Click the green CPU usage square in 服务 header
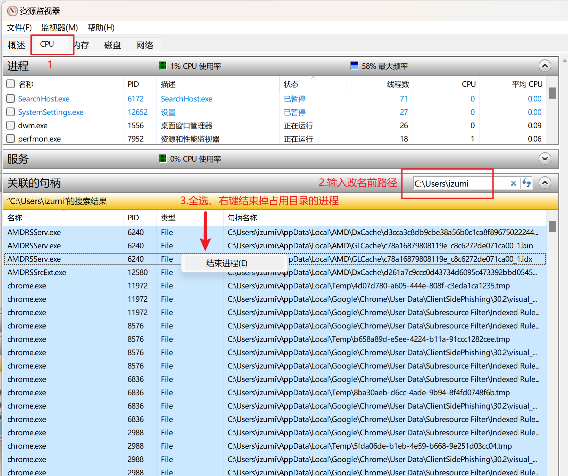The height and width of the screenshot is (476, 568). (163, 159)
